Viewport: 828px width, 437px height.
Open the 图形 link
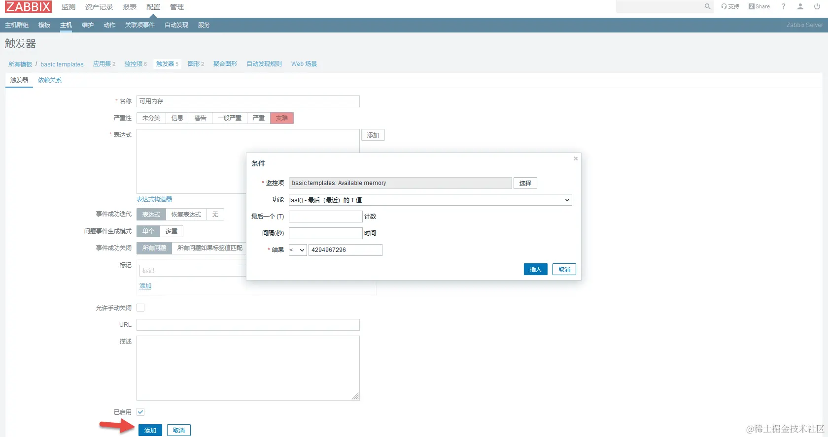click(194, 64)
